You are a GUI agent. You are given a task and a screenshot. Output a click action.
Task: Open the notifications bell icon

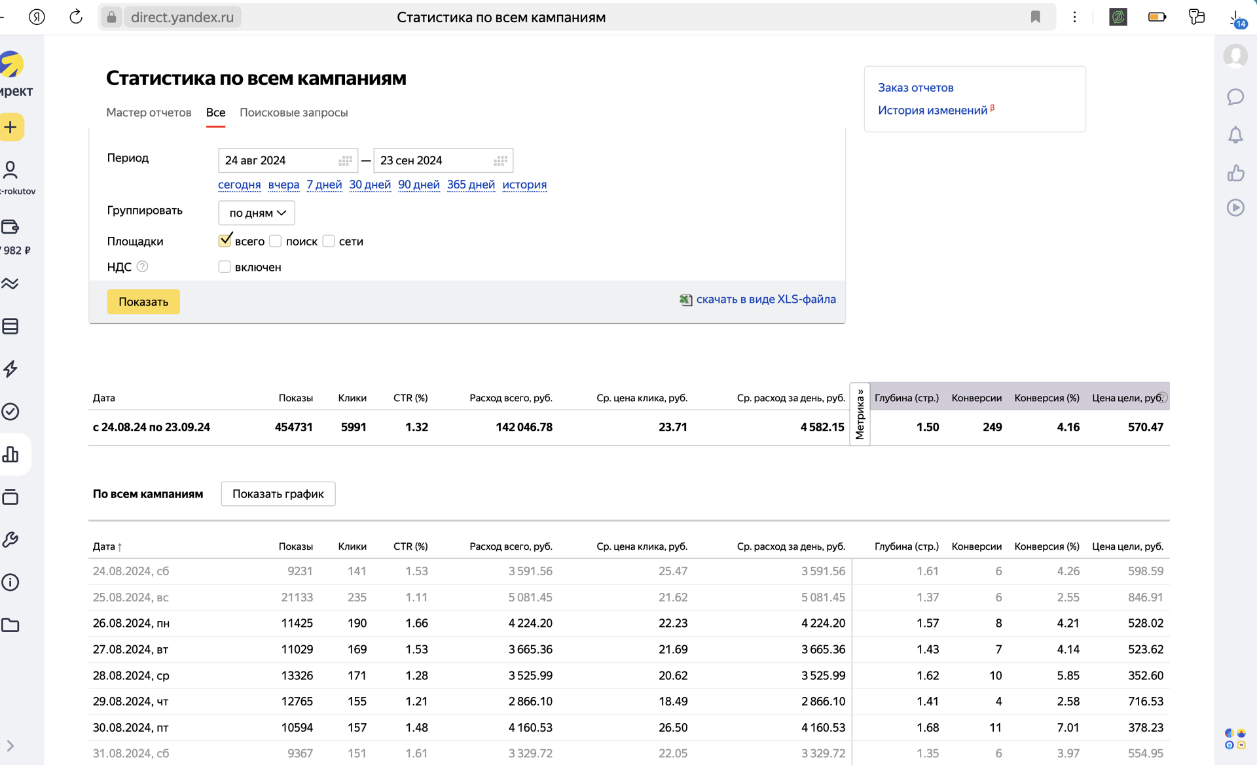click(x=1235, y=135)
